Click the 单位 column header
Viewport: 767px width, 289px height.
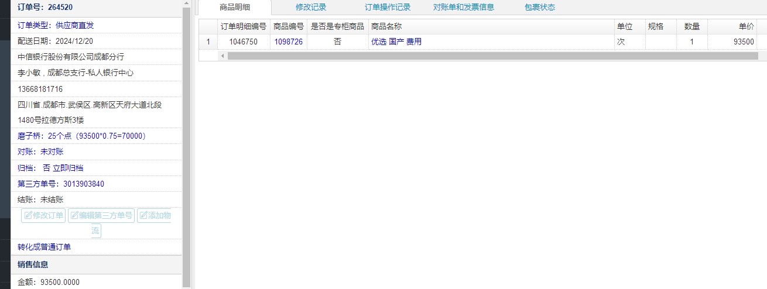[x=629, y=27]
